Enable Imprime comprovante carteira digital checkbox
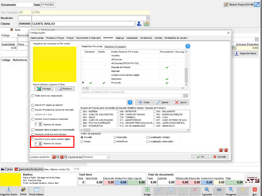 [x=33, y=139]
